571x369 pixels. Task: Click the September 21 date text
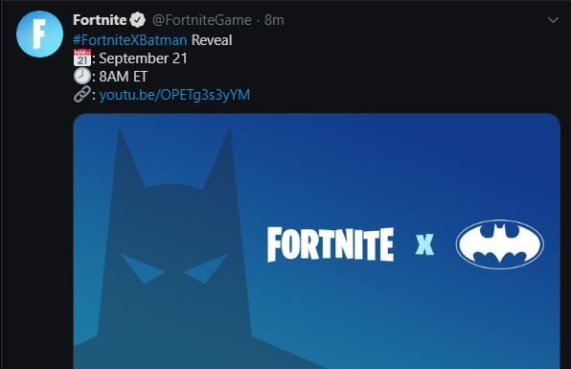click(x=143, y=58)
